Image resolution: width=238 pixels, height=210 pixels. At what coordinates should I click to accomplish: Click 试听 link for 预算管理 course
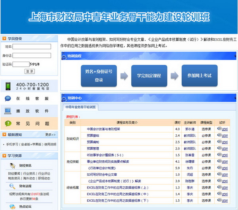point(225,148)
